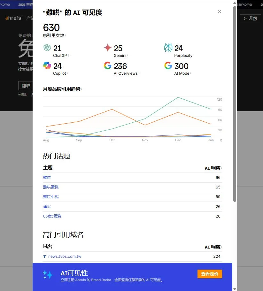
Task: Click the 難哄 search input field
Action: tap(26, 86)
